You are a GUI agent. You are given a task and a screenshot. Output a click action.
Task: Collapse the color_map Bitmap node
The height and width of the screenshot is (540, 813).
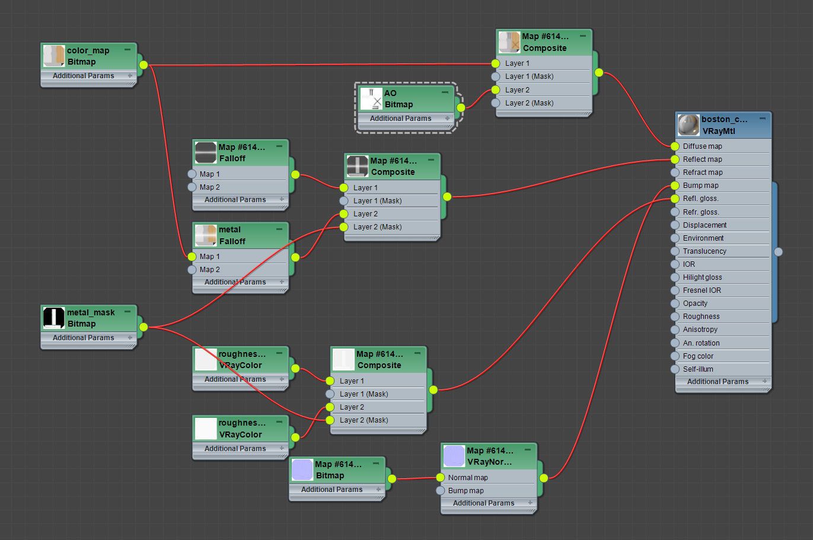(127, 50)
